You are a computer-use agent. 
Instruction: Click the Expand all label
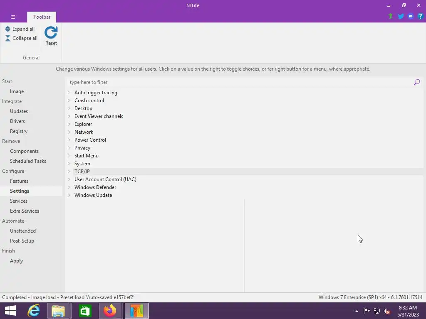[23, 29]
